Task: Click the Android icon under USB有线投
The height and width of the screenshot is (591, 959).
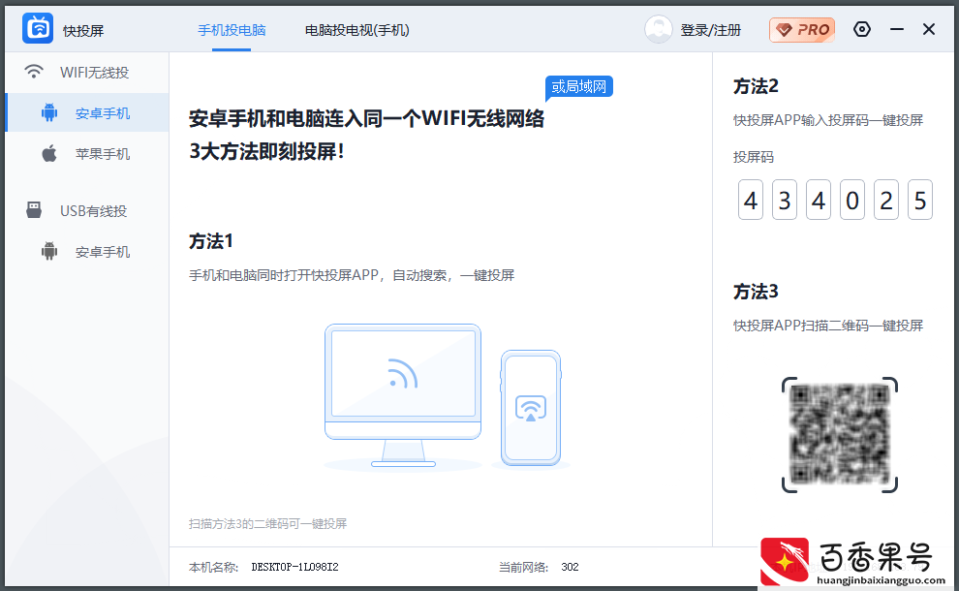Action: (49, 252)
